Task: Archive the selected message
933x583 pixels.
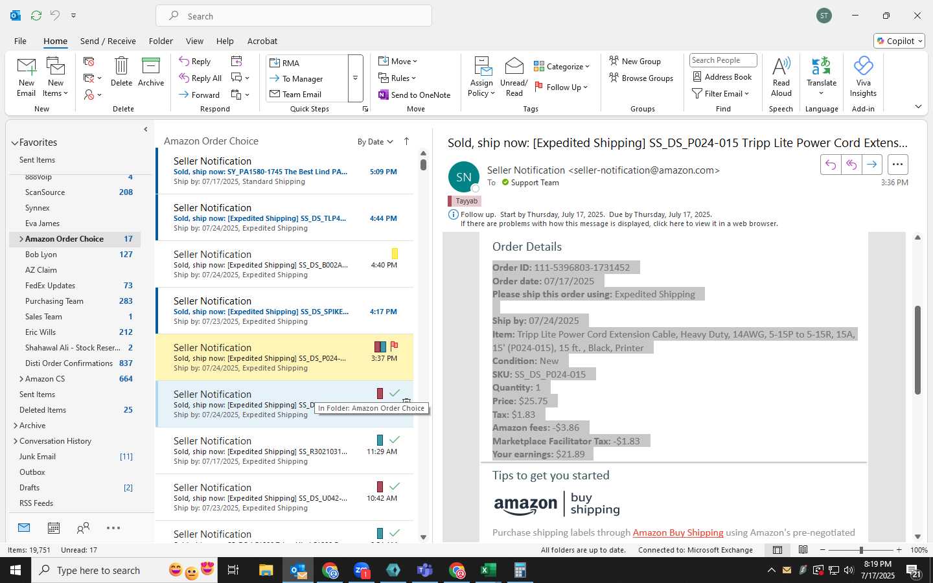Action: [x=151, y=72]
